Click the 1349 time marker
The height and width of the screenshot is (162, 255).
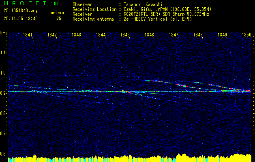[222, 34]
